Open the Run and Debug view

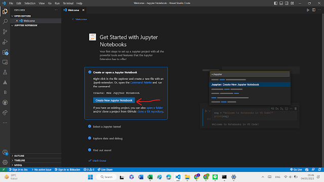[x=5, y=42]
